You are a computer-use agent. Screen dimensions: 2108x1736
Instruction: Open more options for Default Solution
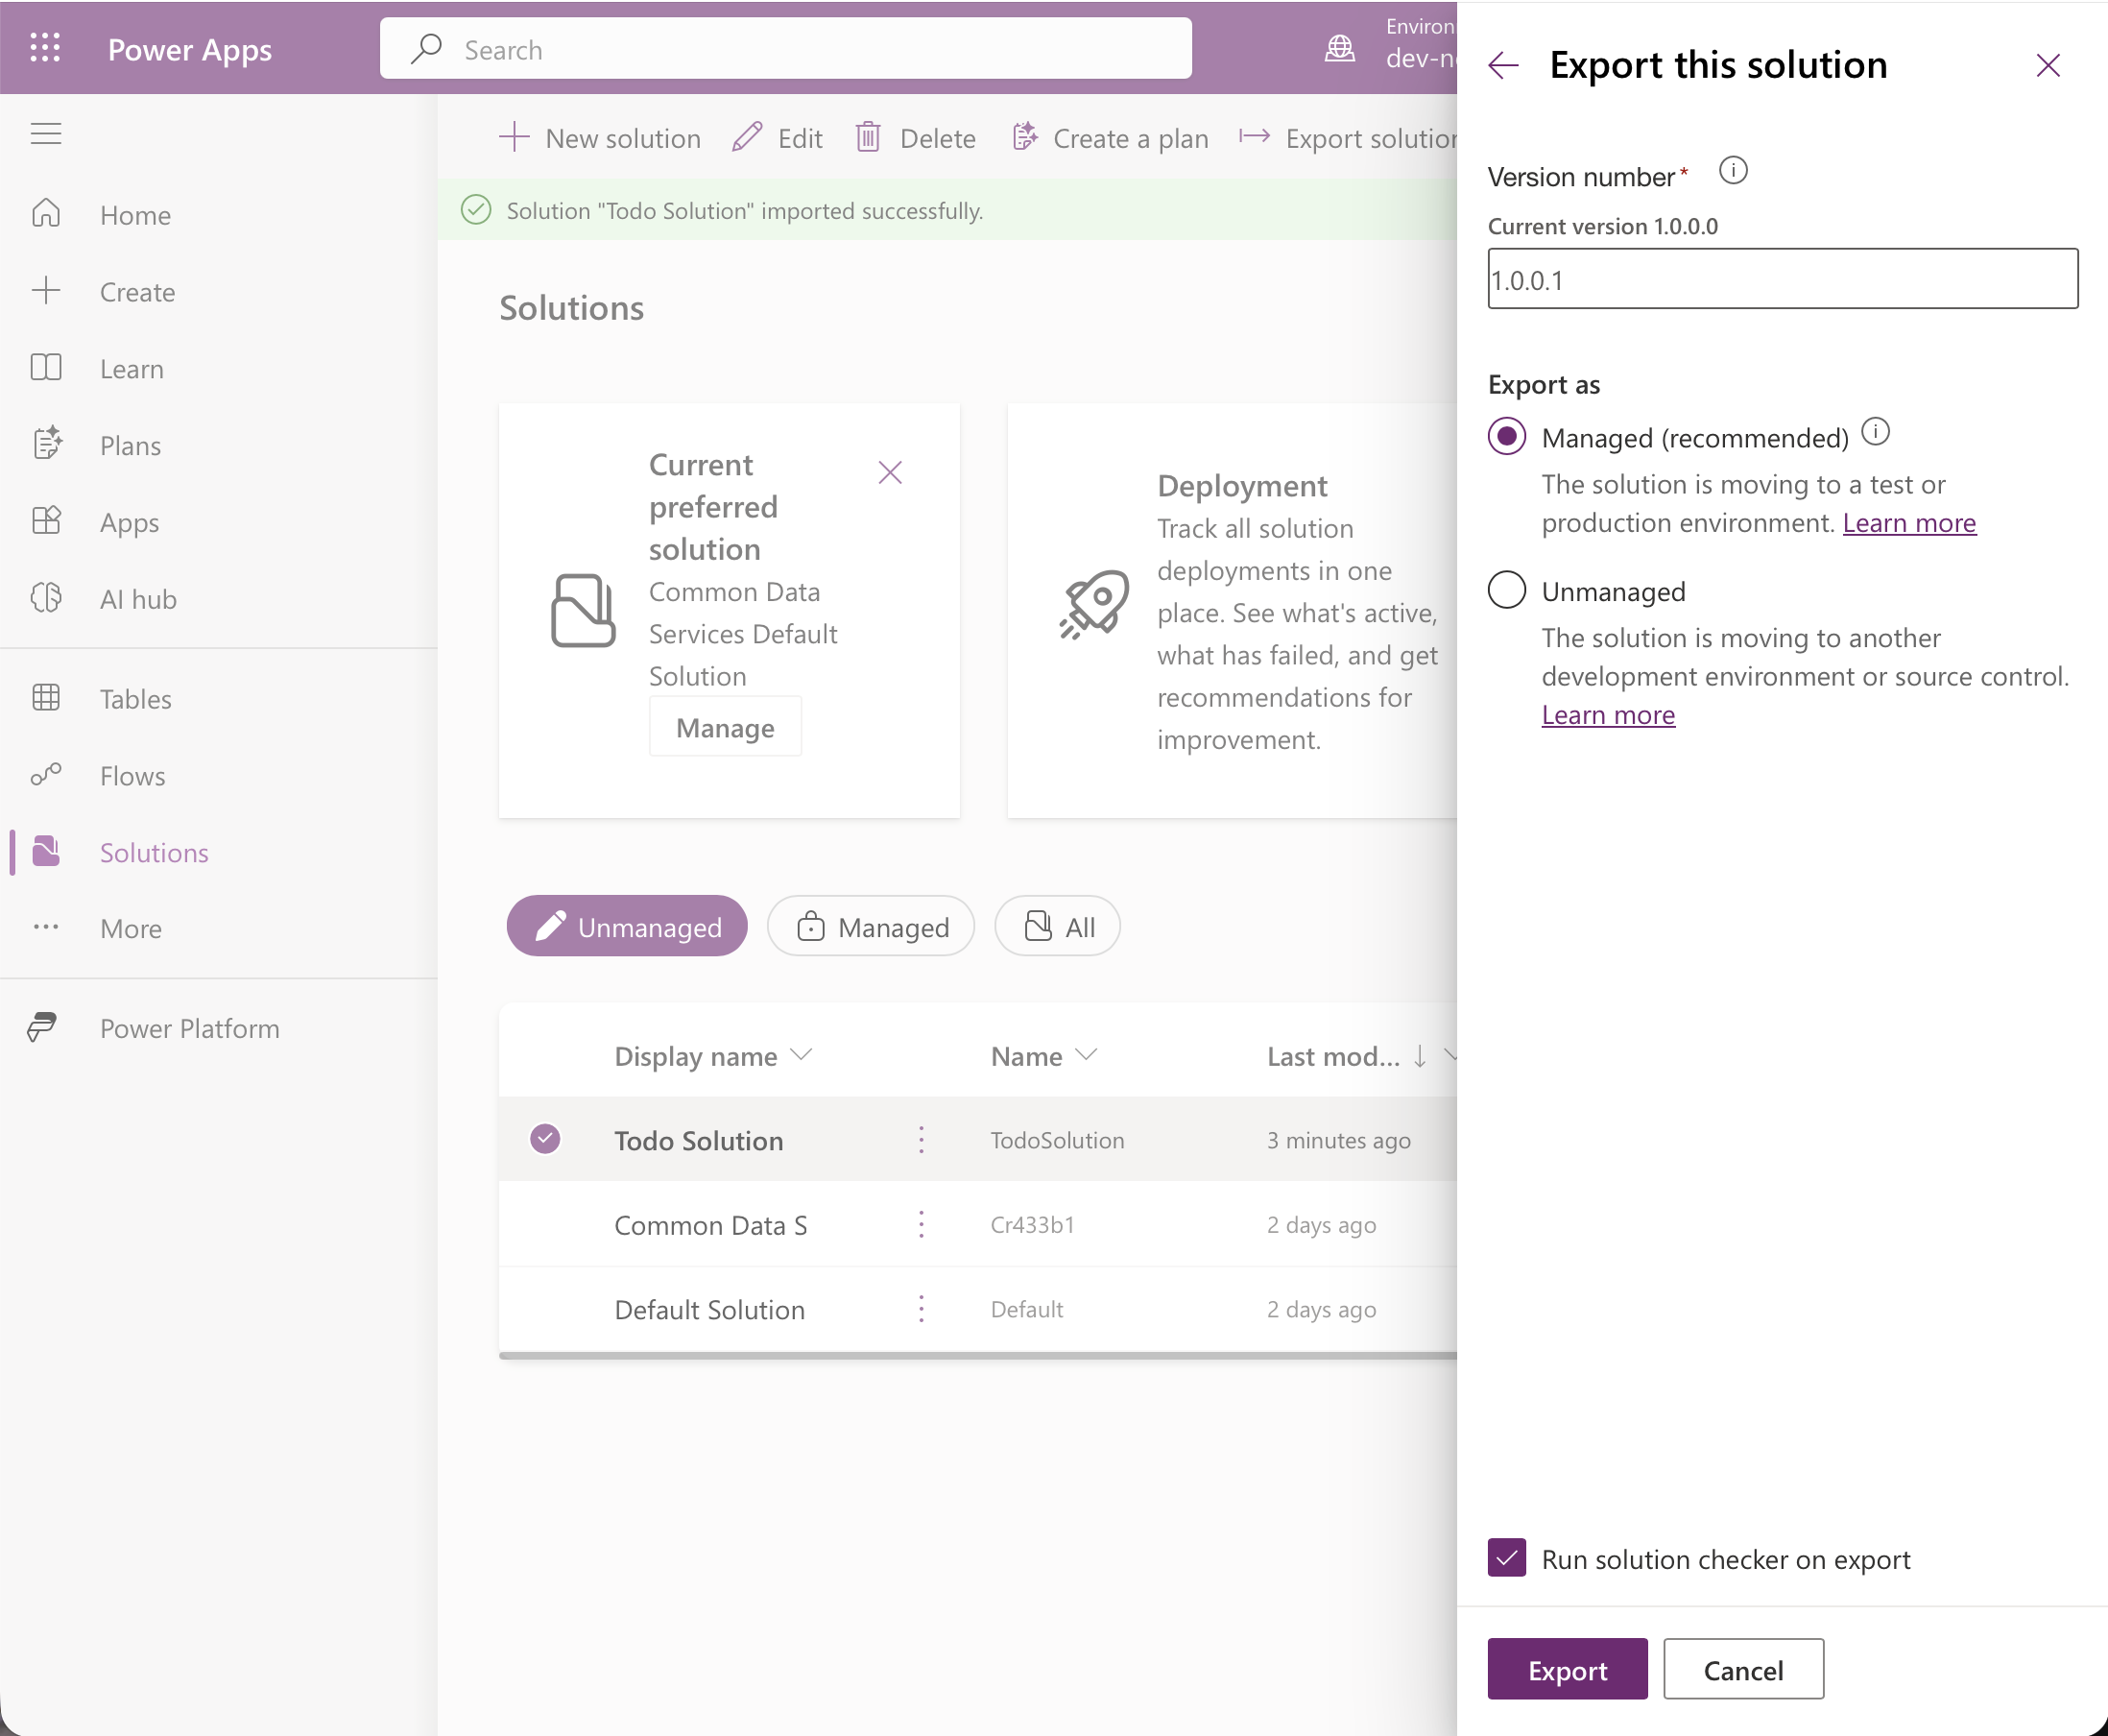pyautogui.click(x=922, y=1309)
